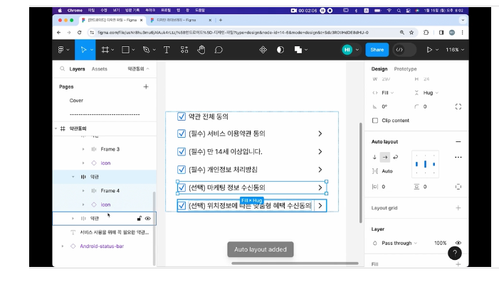The image size is (499, 284).
Task: Click the auto layout alignment grid
Action: tap(425, 164)
